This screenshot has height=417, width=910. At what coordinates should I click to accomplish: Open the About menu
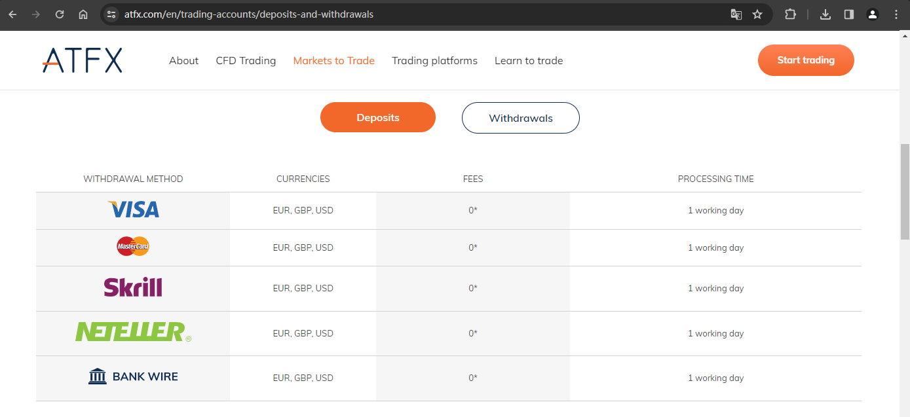click(x=183, y=60)
